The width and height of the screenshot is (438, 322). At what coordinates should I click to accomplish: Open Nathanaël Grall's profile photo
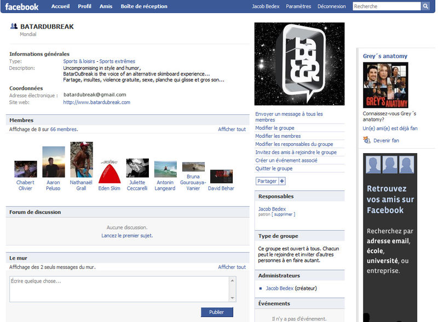click(x=82, y=160)
